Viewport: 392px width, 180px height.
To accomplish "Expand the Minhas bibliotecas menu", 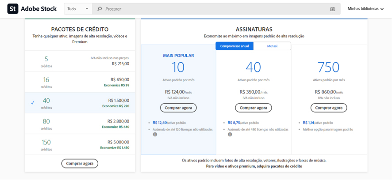I will 365,9.
